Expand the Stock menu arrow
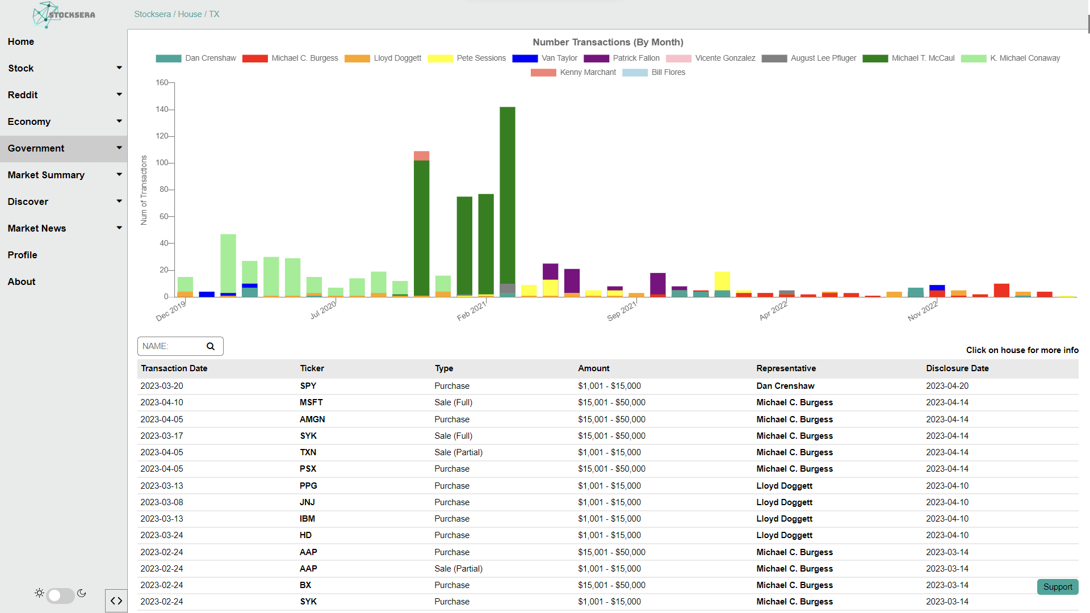 (119, 68)
